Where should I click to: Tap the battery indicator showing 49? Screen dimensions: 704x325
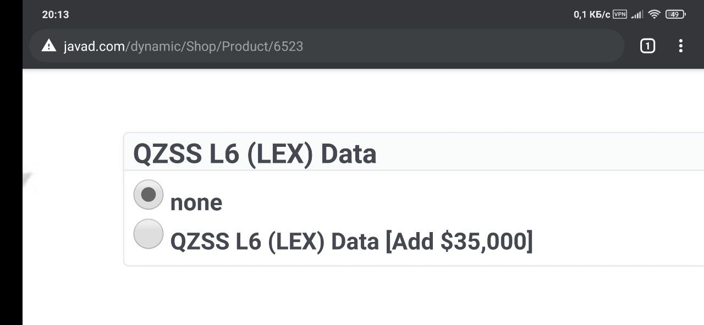click(675, 14)
